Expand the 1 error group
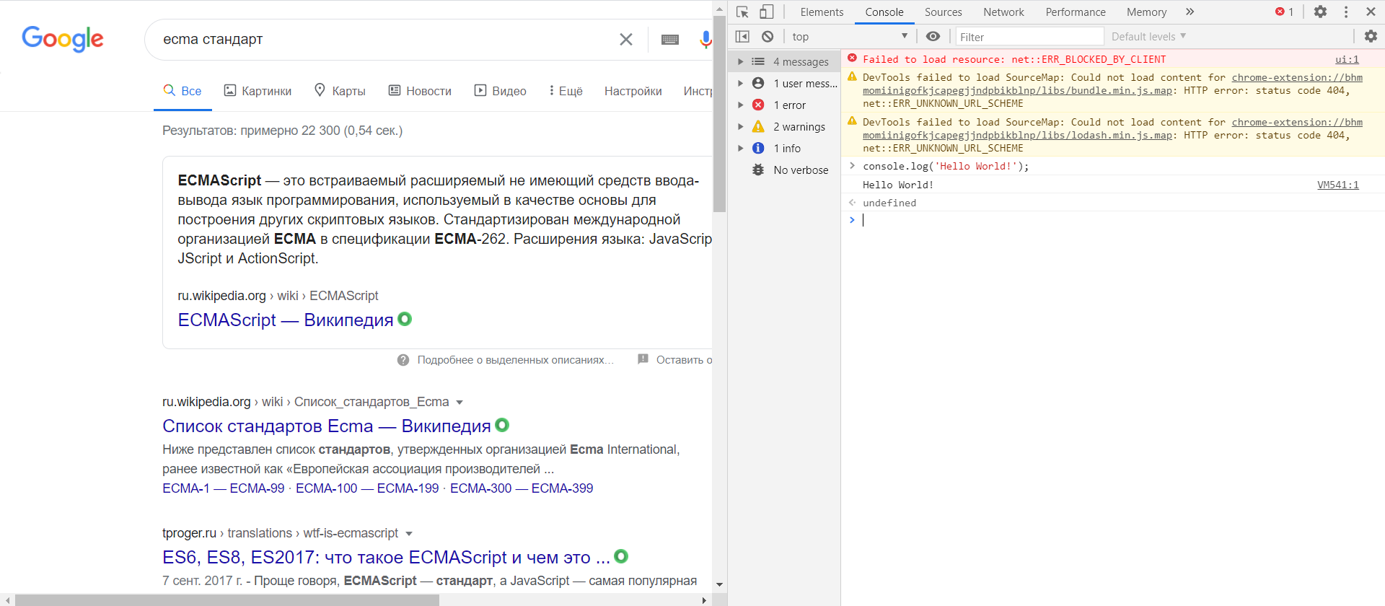The image size is (1385, 606). click(x=740, y=105)
